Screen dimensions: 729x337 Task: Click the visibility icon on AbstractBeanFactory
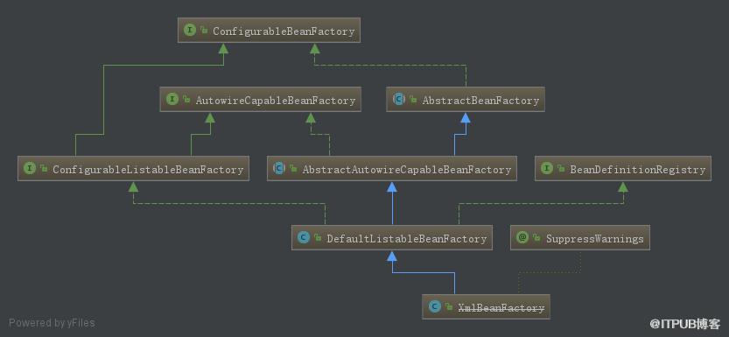point(413,100)
